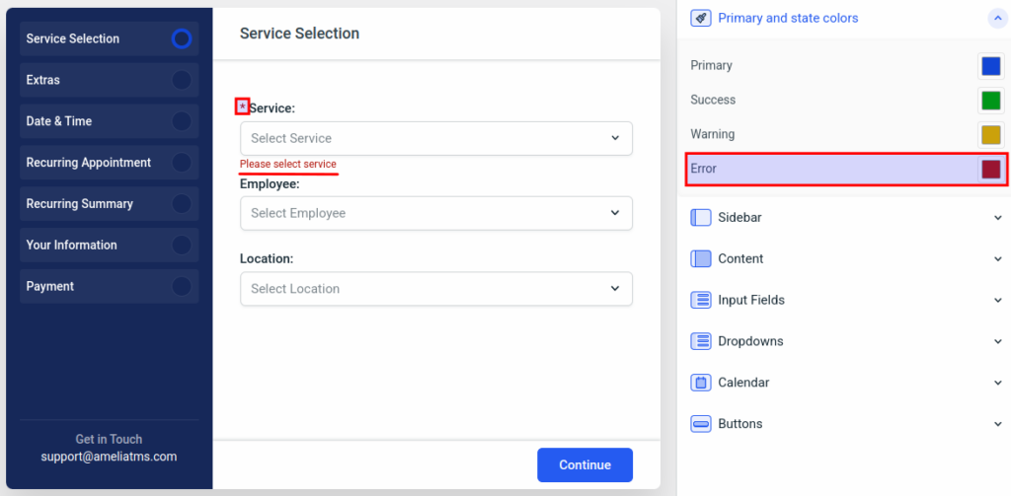Screen dimensions: 1011x496
Task: Open the Select Employee dropdown
Action: point(436,213)
